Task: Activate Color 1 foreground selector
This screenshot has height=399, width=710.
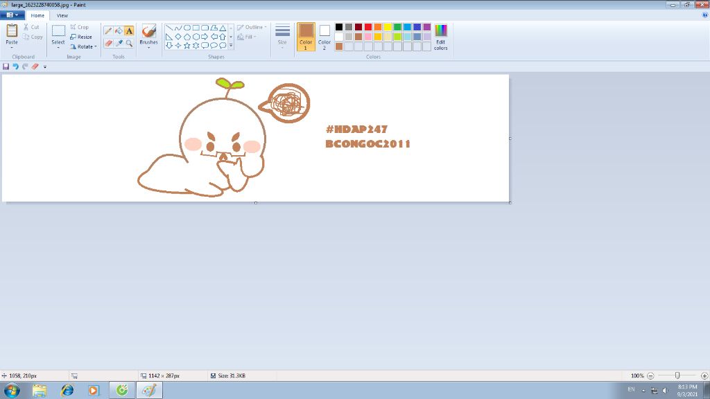Action: coord(306,37)
